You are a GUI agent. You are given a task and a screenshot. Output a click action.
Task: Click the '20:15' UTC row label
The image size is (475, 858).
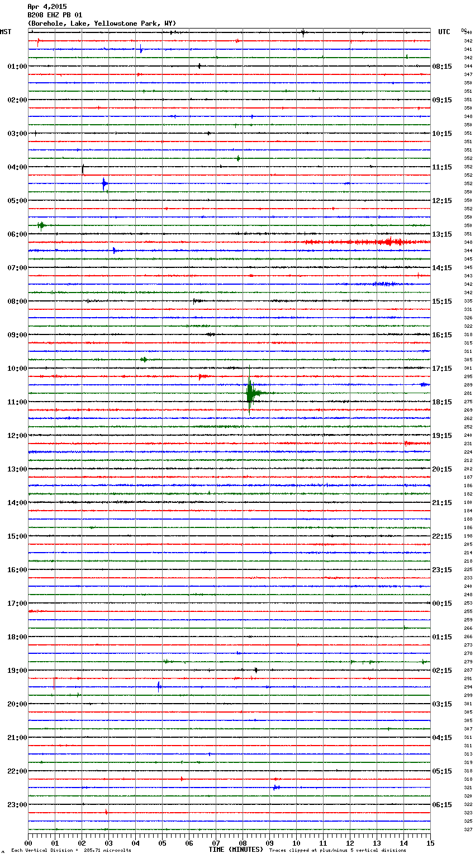(442, 469)
